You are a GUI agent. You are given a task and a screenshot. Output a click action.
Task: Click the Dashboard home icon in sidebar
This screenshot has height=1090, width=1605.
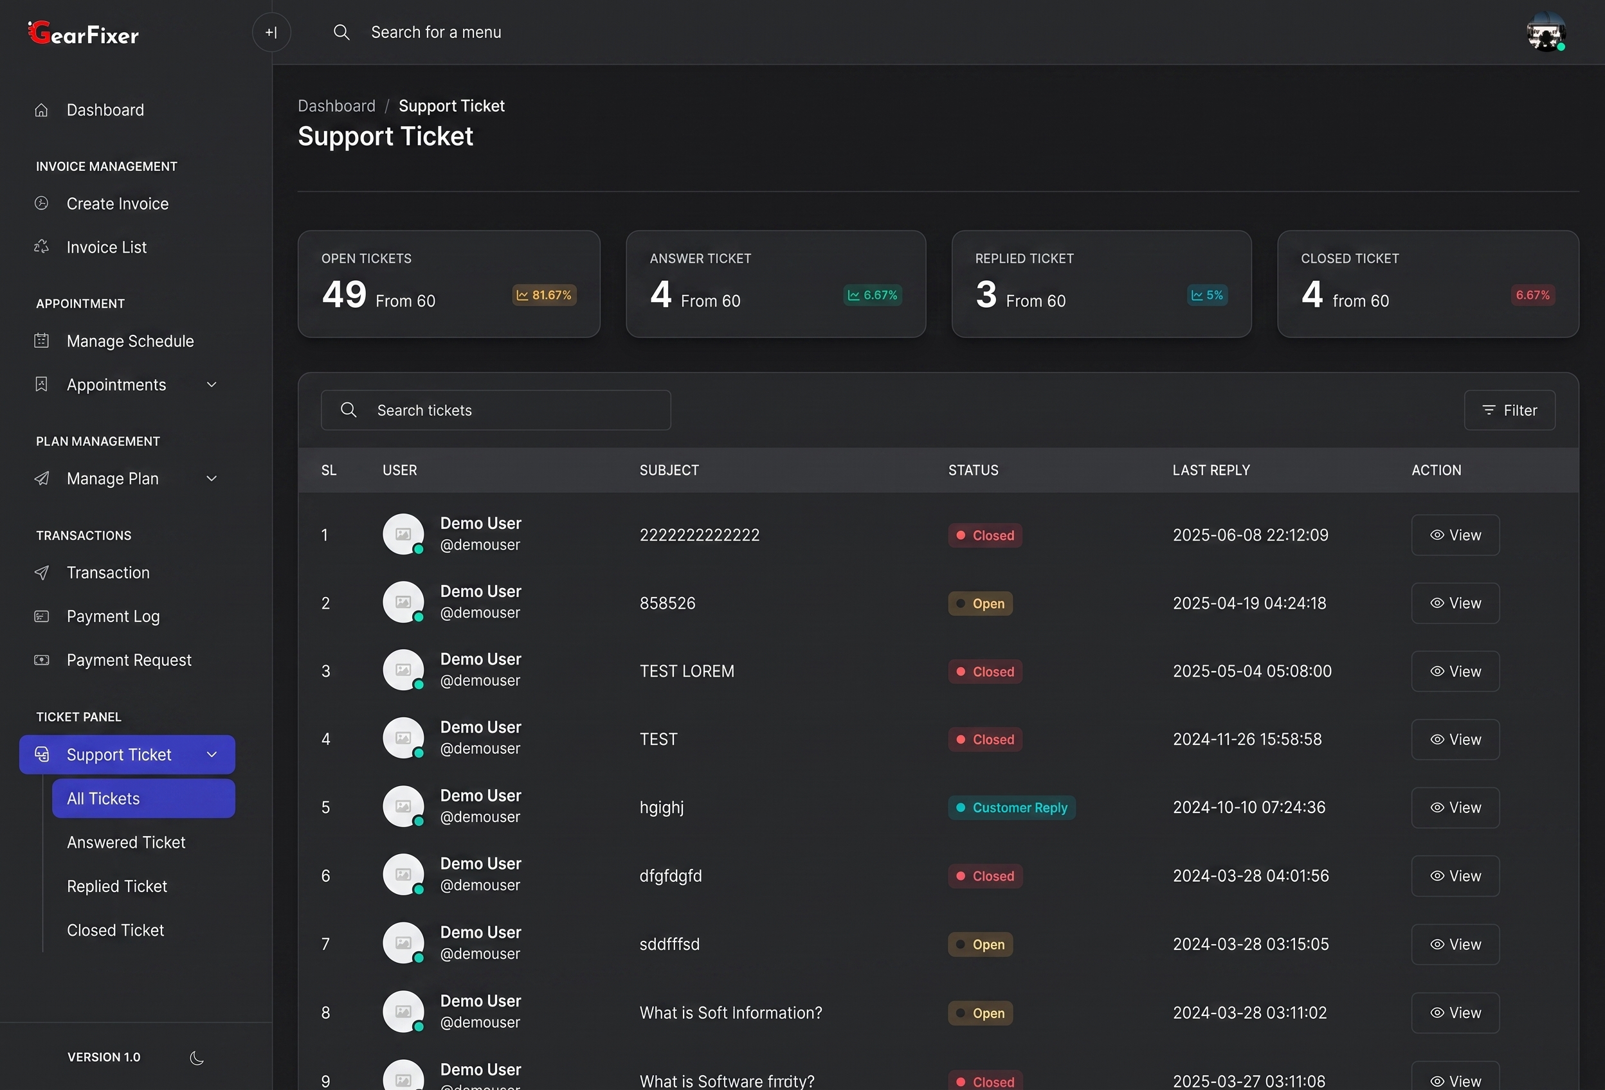tap(41, 110)
